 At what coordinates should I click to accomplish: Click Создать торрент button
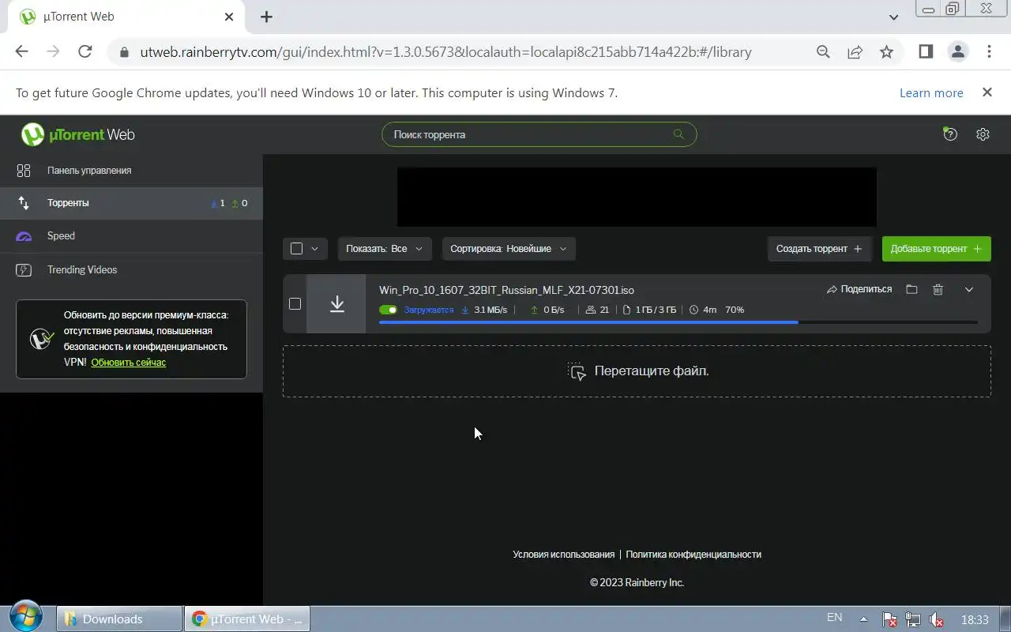pyautogui.click(x=819, y=249)
